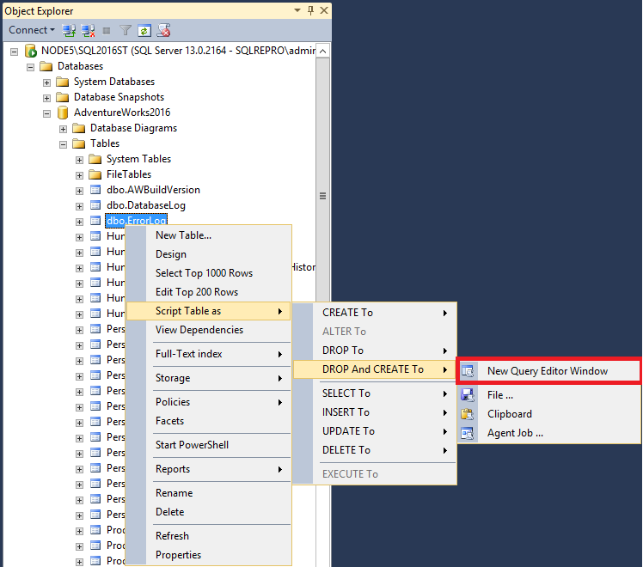Screen dimensions: 643x567
Task: Select Agent Job... option
Action: tap(514, 433)
